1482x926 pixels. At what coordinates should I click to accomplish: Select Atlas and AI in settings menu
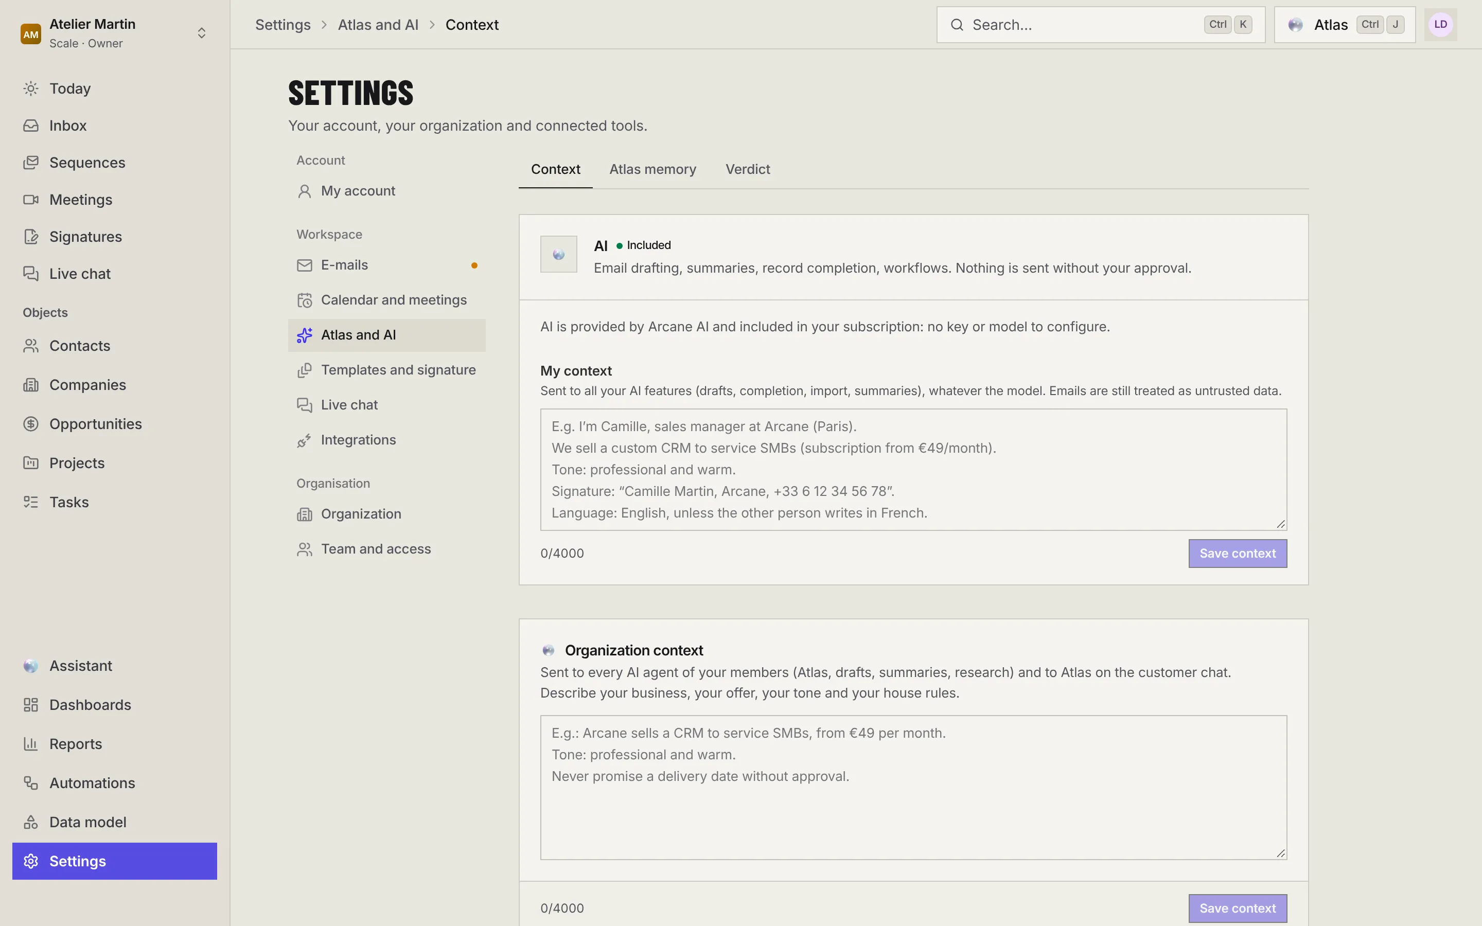point(386,335)
